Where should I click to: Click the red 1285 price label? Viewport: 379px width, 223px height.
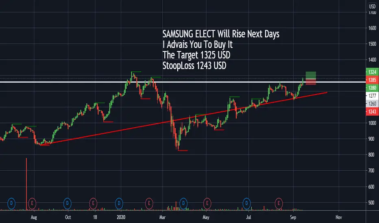coord(372,80)
